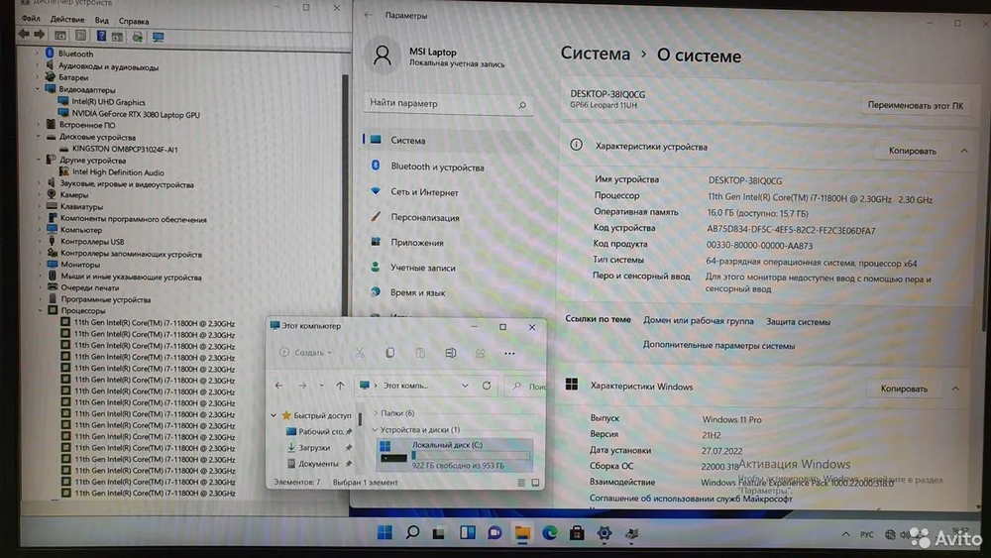Open File Explorer from the taskbar
991x558 pixels.
point(522,533)
